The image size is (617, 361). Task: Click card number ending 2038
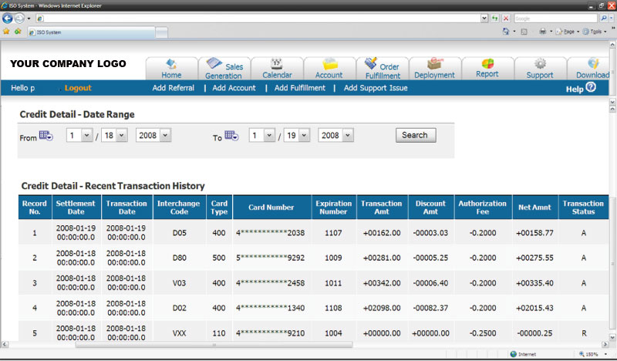point(271,233)
